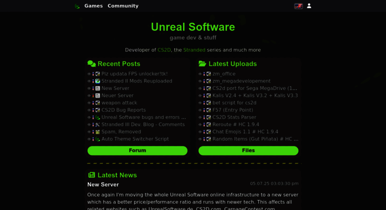Open upload 'zm_office'
The image size is (386, 210).
click(224, 74)
